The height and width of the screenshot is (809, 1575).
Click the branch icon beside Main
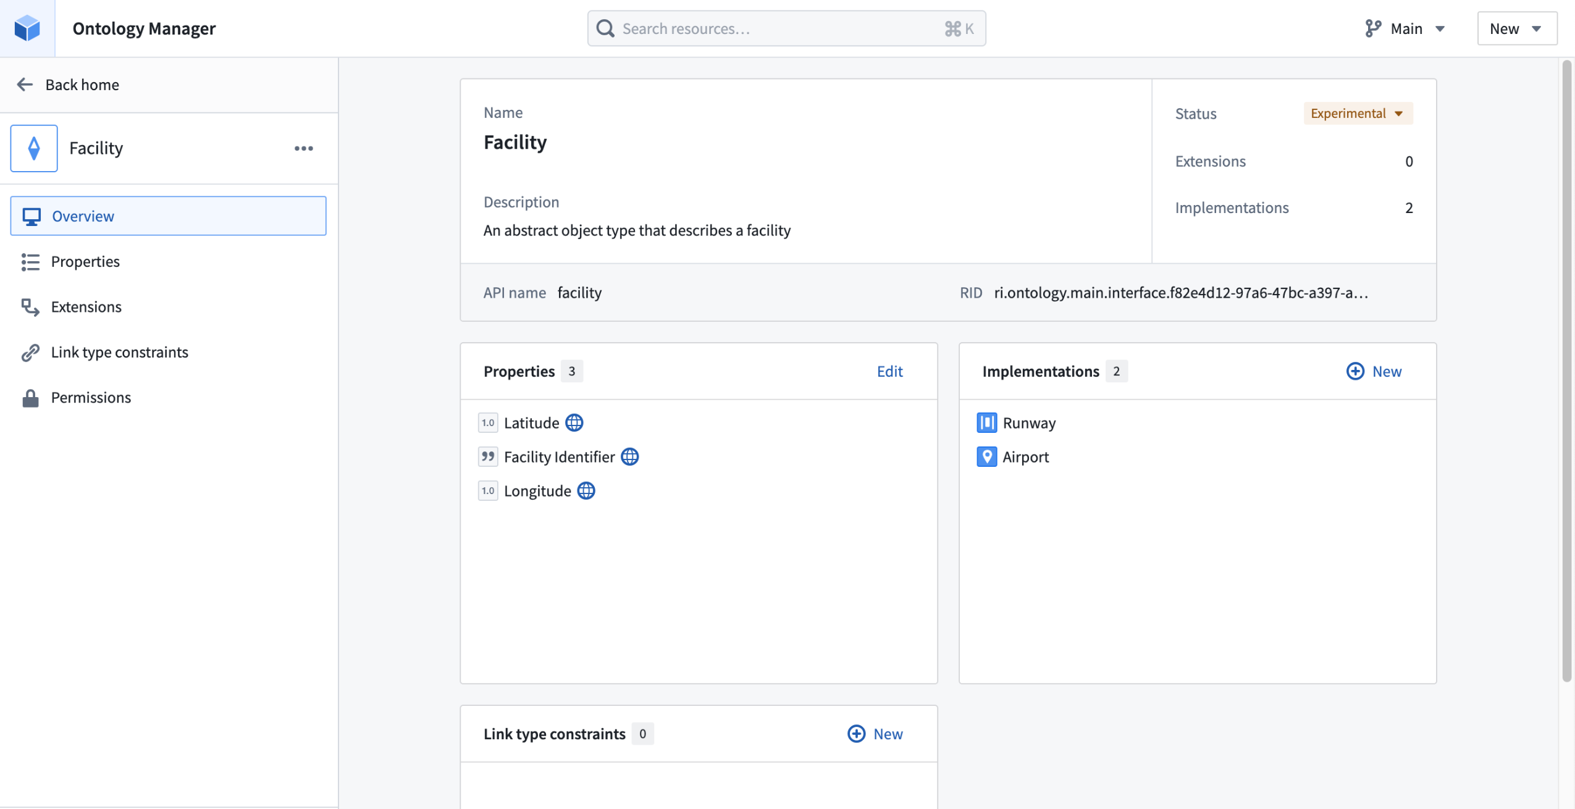click(1372, 28)
